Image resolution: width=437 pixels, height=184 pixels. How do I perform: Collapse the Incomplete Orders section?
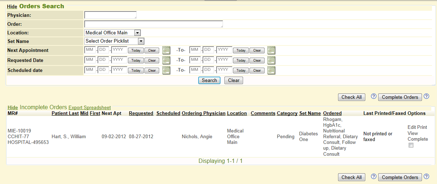(13, 108)
